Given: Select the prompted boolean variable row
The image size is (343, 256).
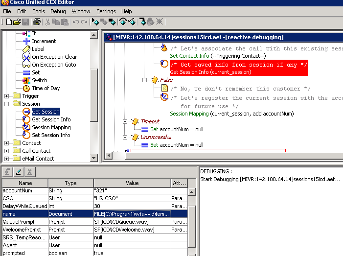Looking at the screenshot, I should [x=95, y=253].
